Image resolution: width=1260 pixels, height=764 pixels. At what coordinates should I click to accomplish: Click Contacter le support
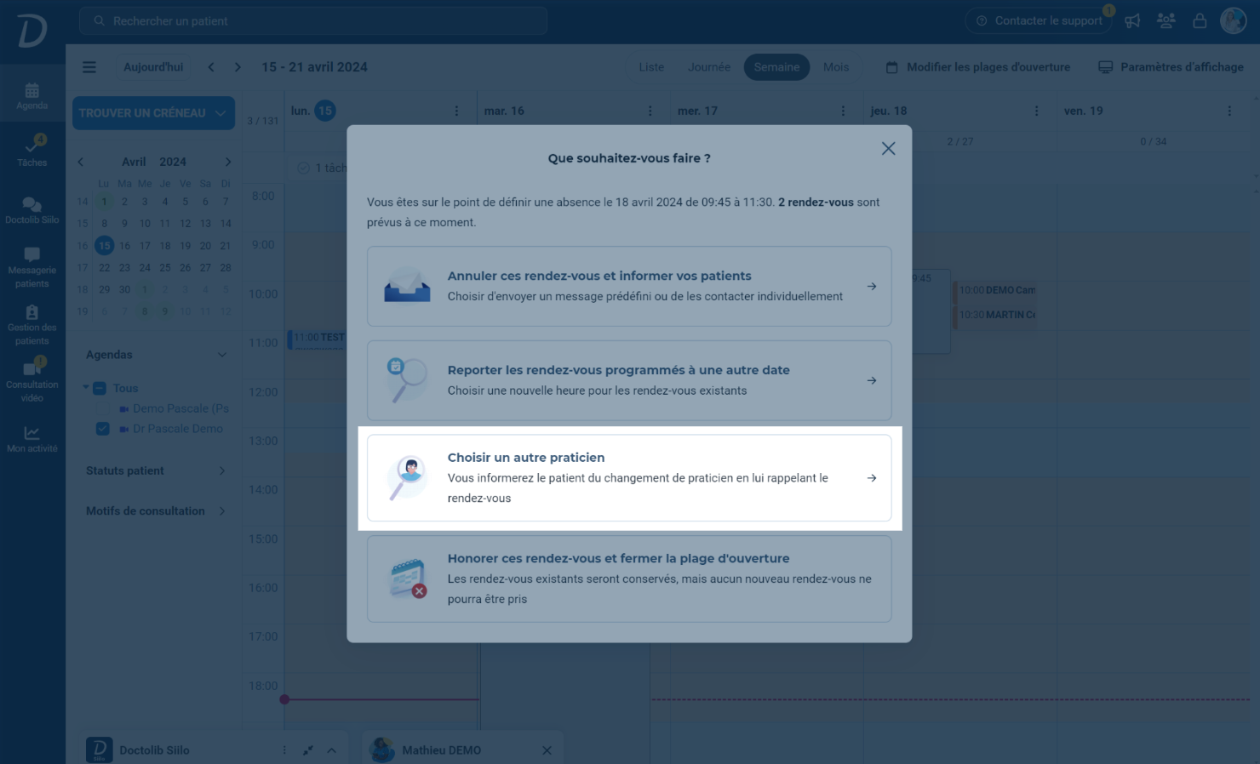pos(1039,21)
